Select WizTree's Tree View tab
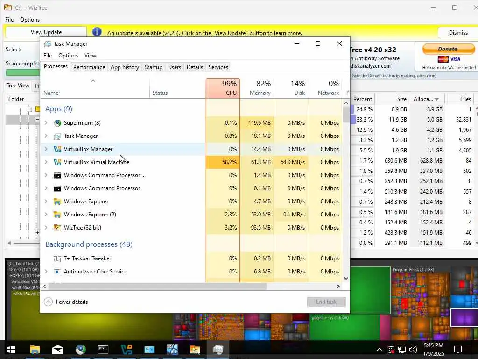The width and height of the screenshot is (478, 359). point(18,86)
